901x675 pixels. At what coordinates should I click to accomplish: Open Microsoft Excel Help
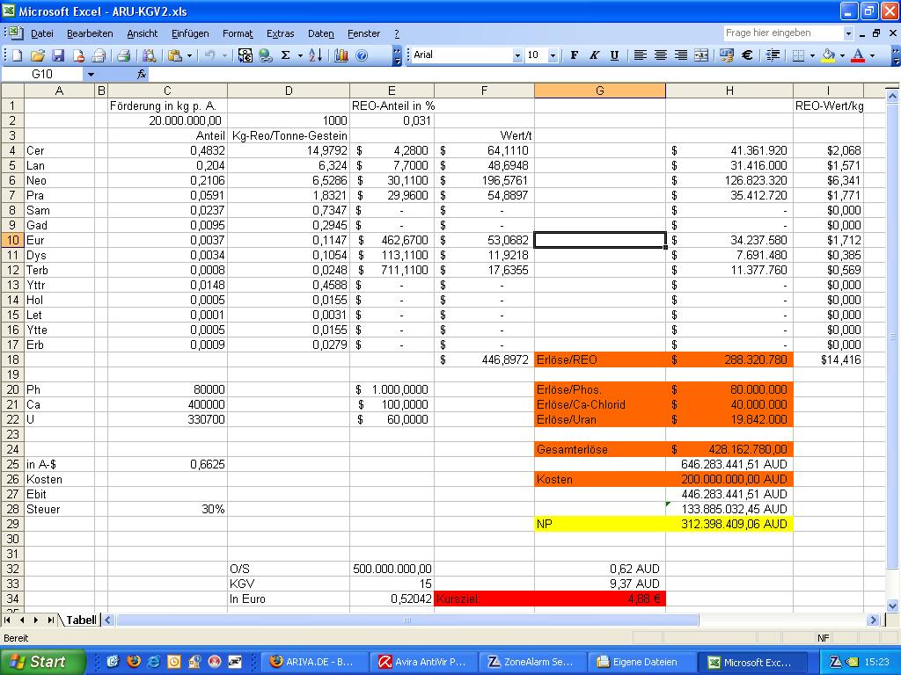(361, 55)
